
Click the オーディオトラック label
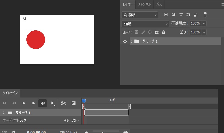click(14, 120)
